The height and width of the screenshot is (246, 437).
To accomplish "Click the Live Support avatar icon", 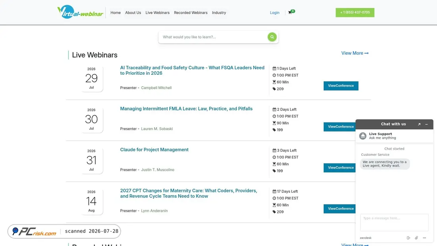I will point(363,136).
